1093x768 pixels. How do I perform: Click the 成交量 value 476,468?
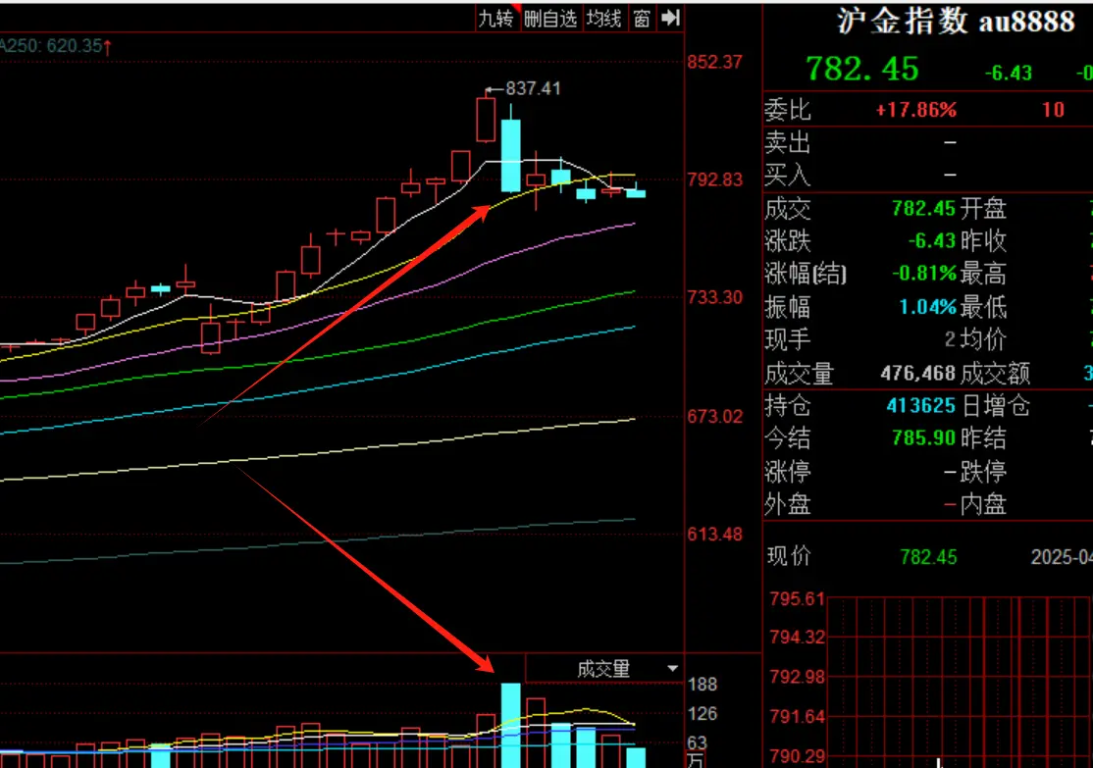918,374
